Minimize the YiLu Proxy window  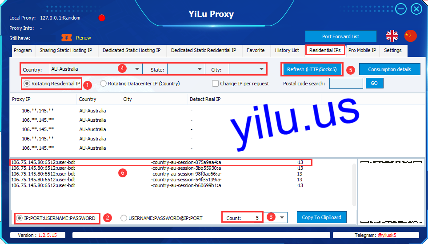[401, 9]
